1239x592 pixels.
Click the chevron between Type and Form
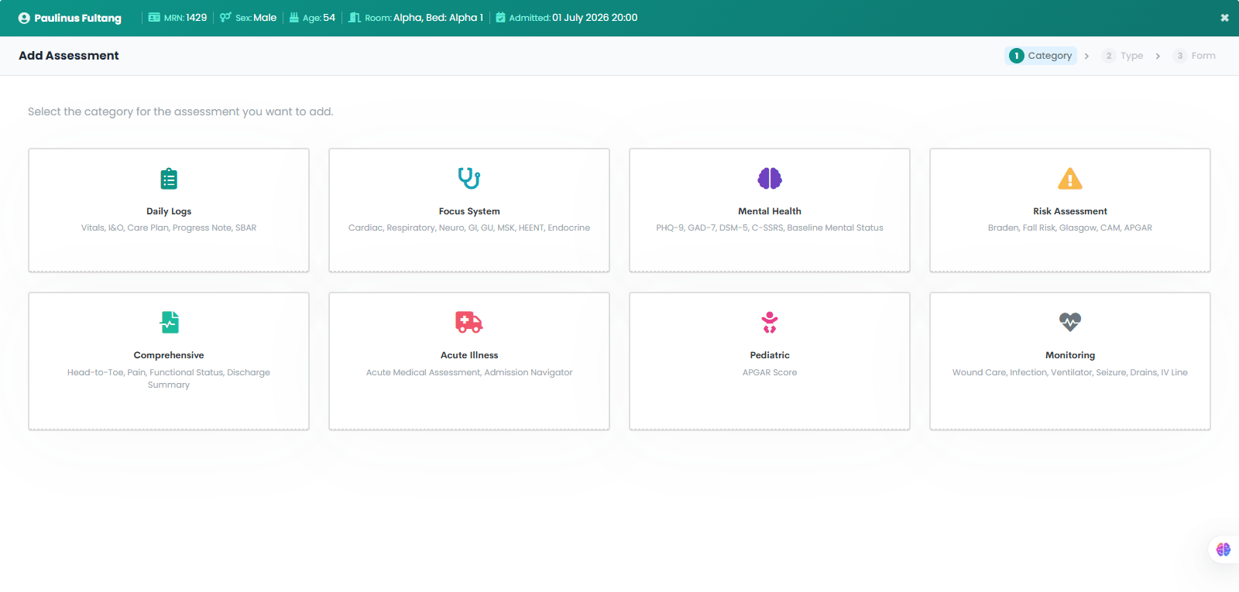[1158, 56]
